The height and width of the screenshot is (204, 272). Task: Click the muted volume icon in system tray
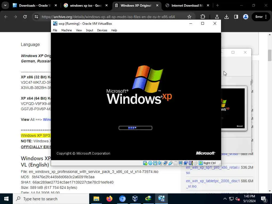tap(238, 199)
